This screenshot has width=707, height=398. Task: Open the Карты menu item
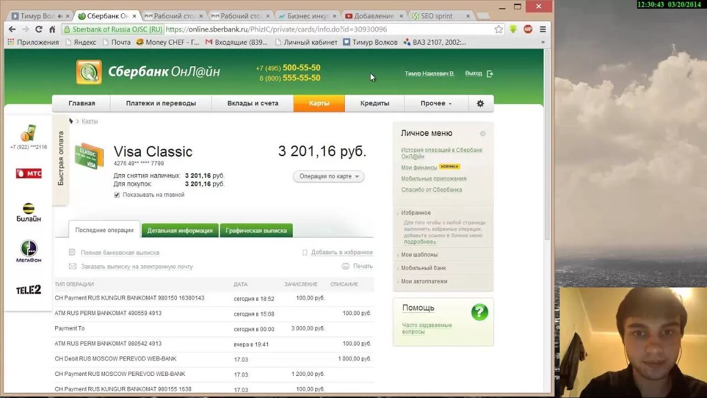319,103
